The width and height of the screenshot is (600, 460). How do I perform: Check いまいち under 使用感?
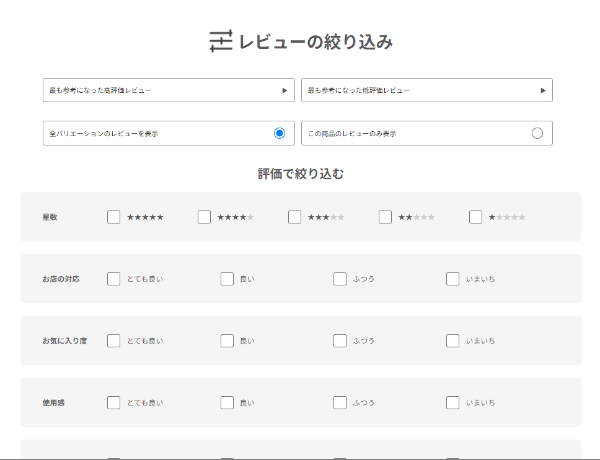pyautogui.click(x=452, y=402)
